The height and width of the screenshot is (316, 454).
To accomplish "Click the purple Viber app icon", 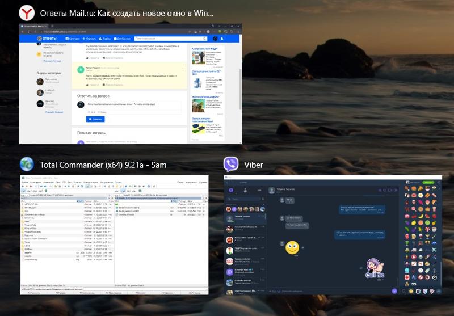I will pos(231,165).
